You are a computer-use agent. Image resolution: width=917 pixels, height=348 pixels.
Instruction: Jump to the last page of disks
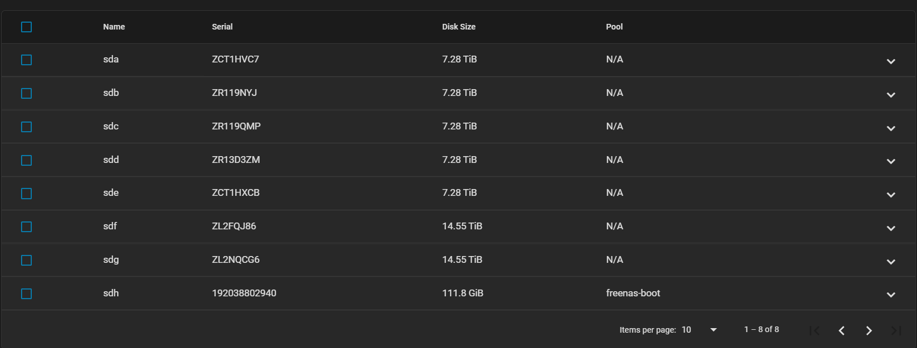click(896, 330)
